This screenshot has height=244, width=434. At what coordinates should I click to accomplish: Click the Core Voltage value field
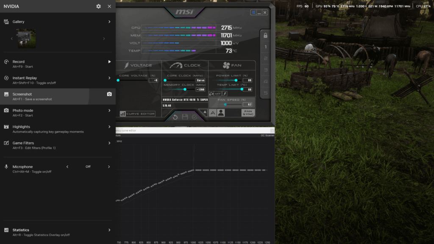pos(153,80)
